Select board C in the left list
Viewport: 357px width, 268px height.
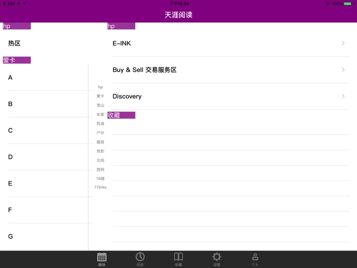(10, 130)
